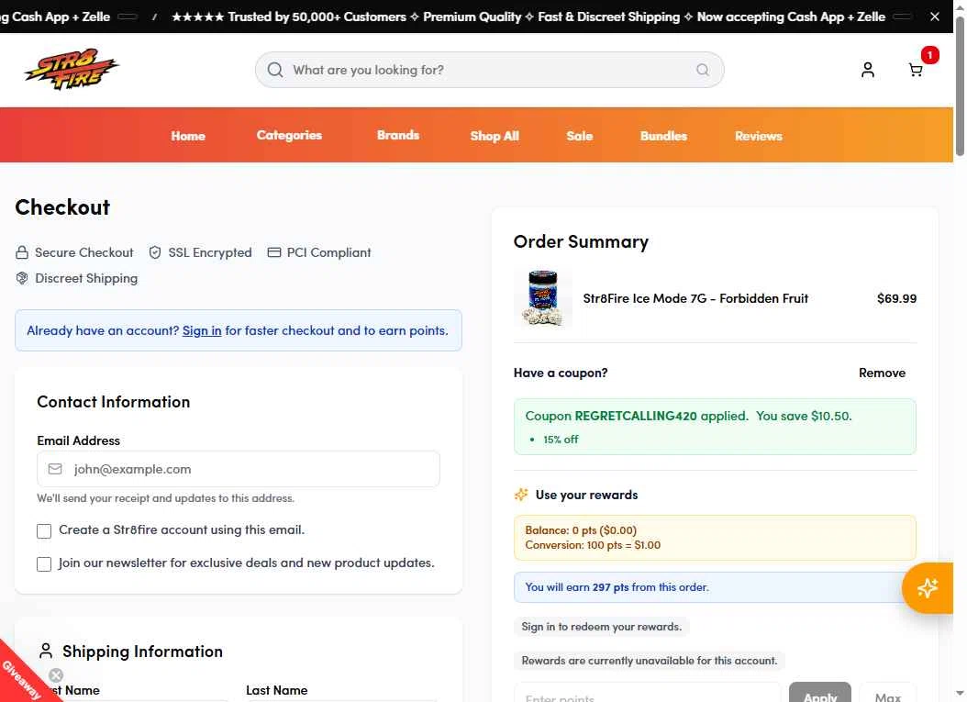The image size is (967, 702).
Task: Click the Forbidden Fruit product thumbnail
Action: 543,298
